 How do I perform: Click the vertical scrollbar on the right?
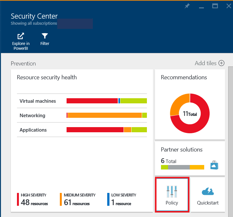(230, 142)
